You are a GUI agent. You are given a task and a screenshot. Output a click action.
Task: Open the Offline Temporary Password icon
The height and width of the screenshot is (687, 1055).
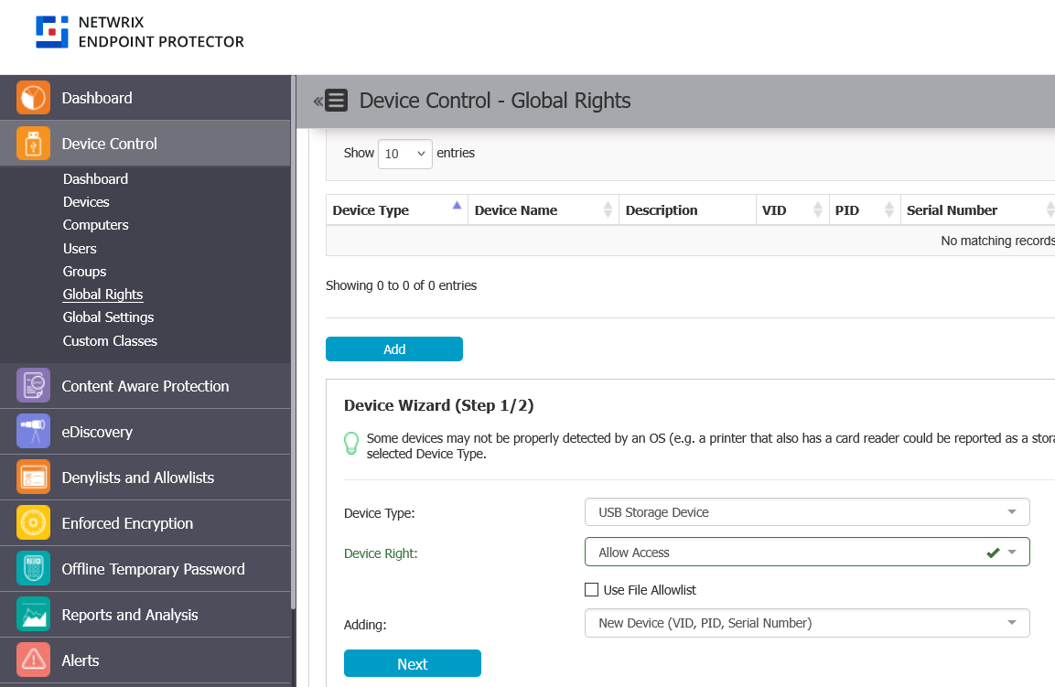click(x=33, y=569)
